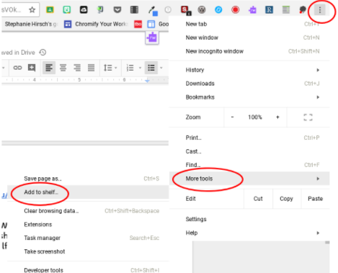338x273 pixels.
Task: Click the dark speech-bubble extension icon
Action: point(303,10)
